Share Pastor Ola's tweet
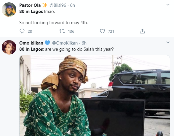This screenshot has width=174, height=136. point(142,31)
